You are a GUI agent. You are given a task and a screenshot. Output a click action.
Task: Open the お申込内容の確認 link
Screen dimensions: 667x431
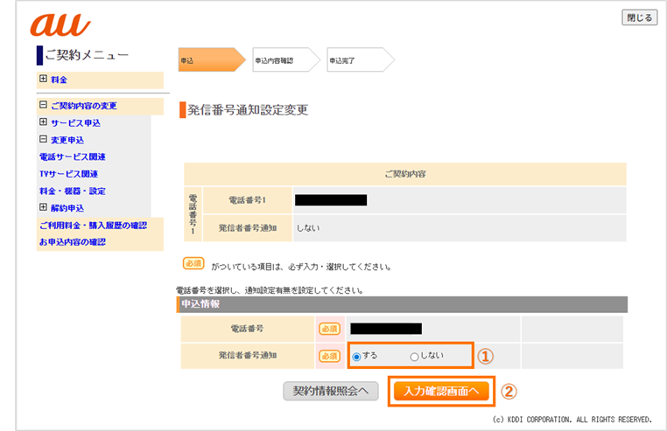point(73,242)
